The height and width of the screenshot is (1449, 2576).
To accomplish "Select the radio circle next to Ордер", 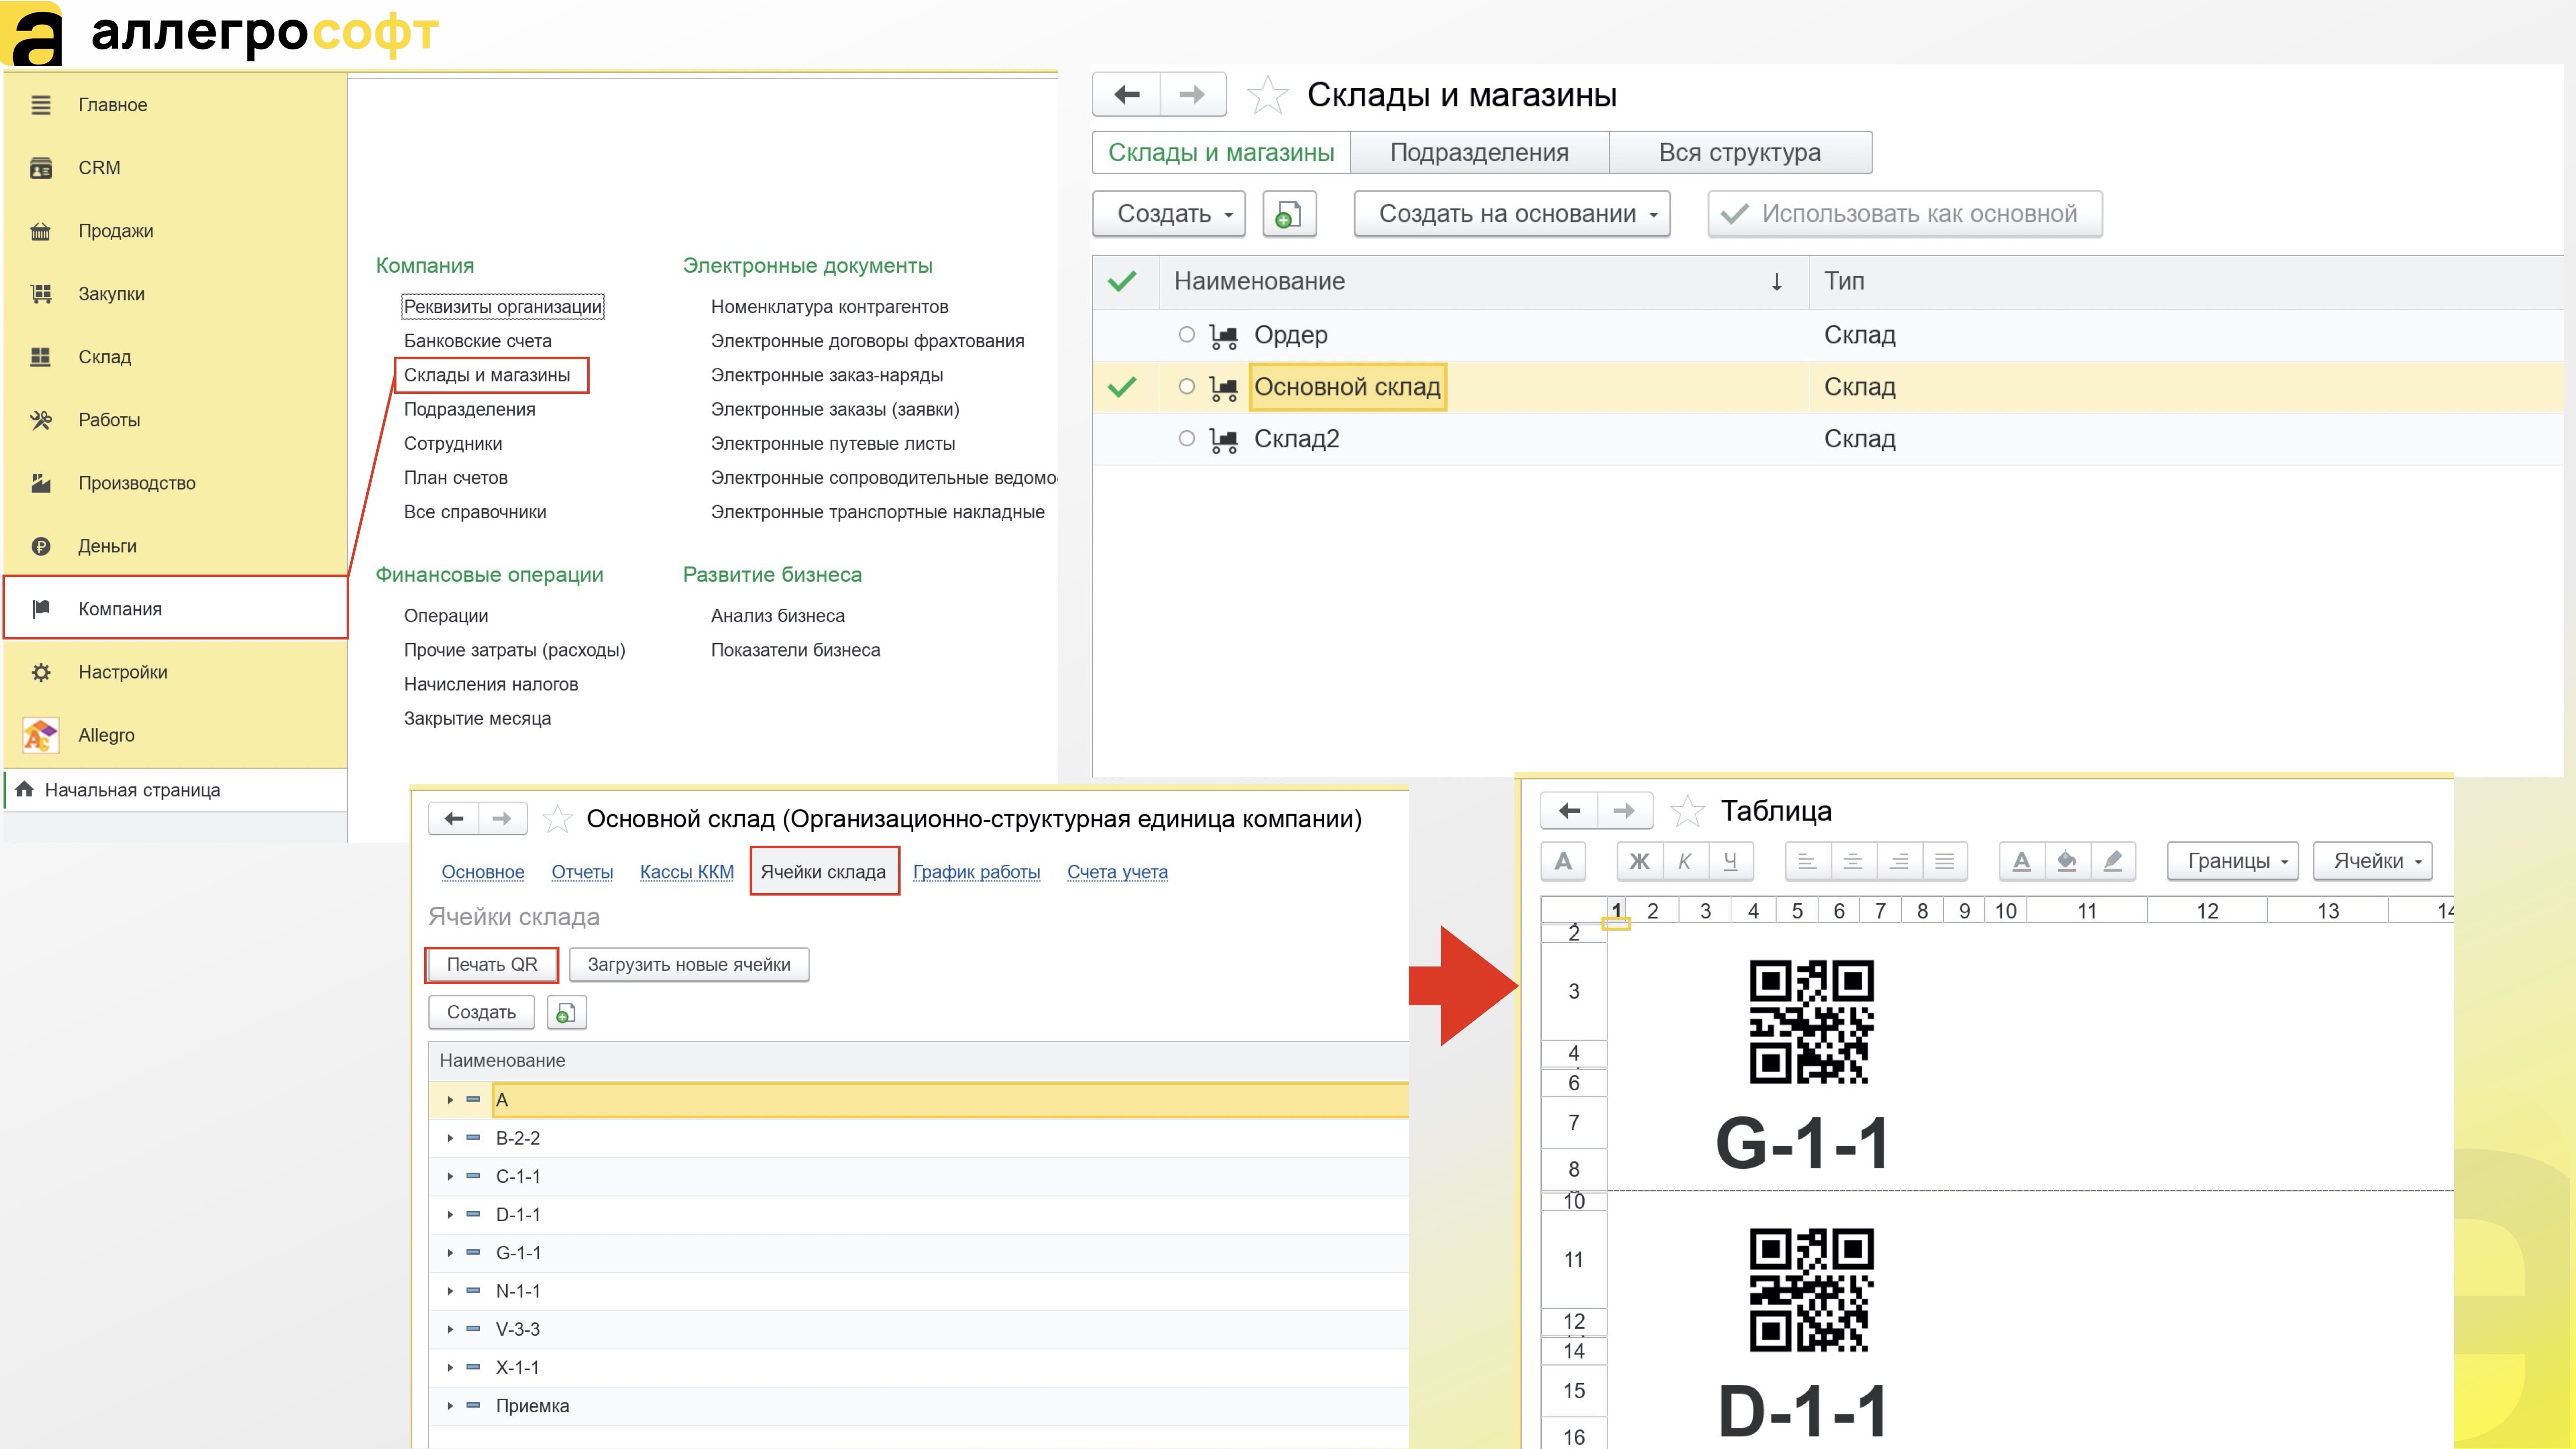I will (x=1186, y=334).
